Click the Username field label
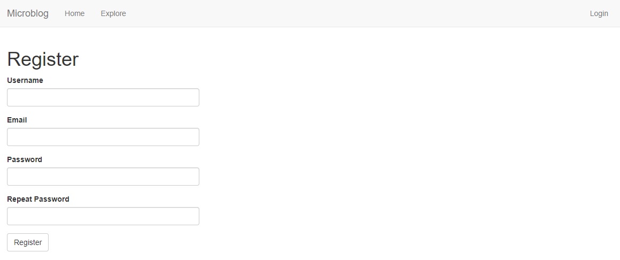 [25, 80]
